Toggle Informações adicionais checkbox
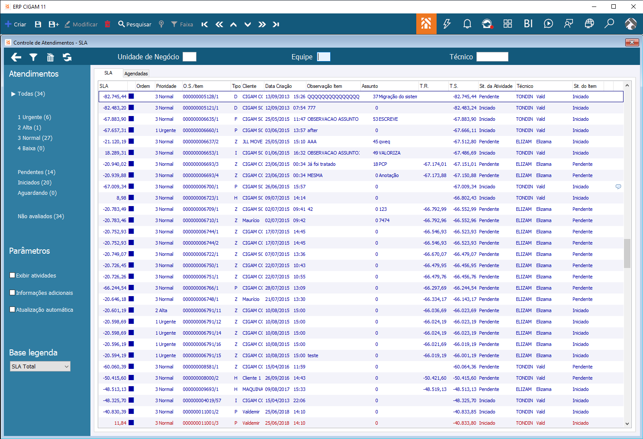This screenshot has width=643, height=439. point(13,293)
